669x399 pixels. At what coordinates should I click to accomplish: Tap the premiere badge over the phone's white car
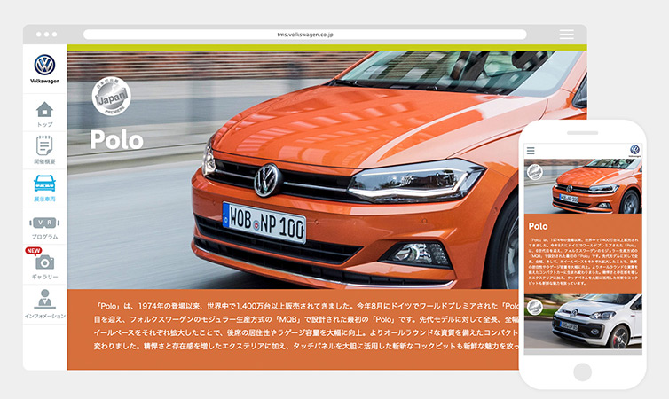coord(535,307)
